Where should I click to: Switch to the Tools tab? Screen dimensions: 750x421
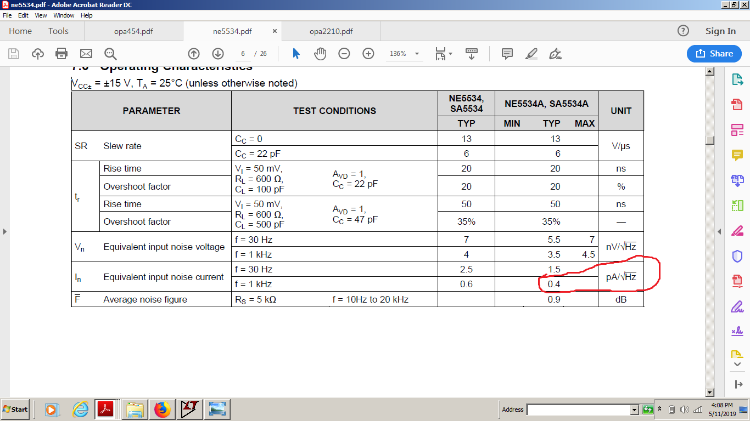58,31
